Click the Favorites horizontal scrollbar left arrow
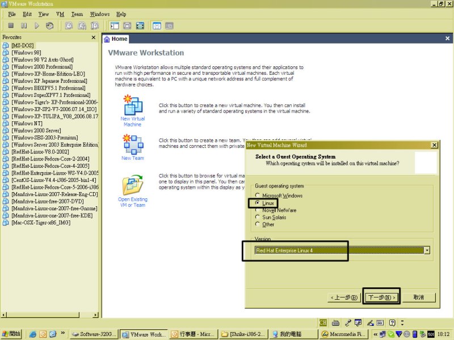 3,314
